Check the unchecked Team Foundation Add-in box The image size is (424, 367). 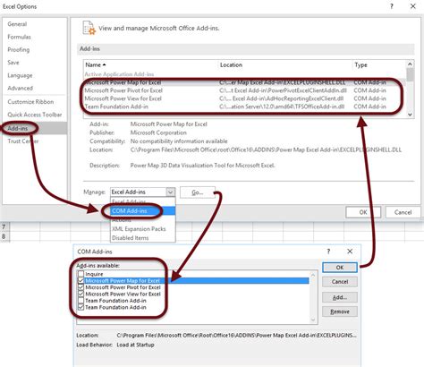(x=81, y=301)
